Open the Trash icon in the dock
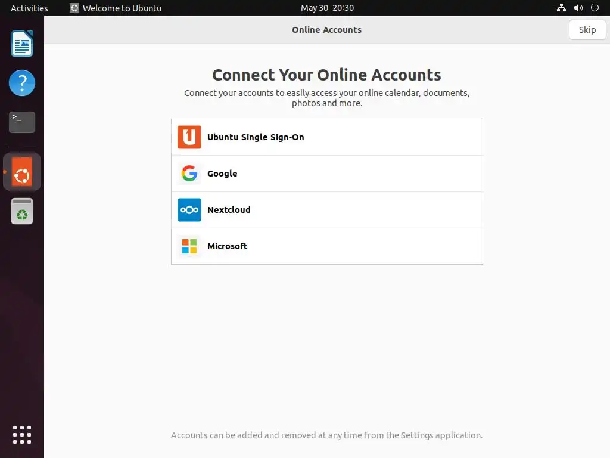 pyautogui.click(x=22, y=211)
